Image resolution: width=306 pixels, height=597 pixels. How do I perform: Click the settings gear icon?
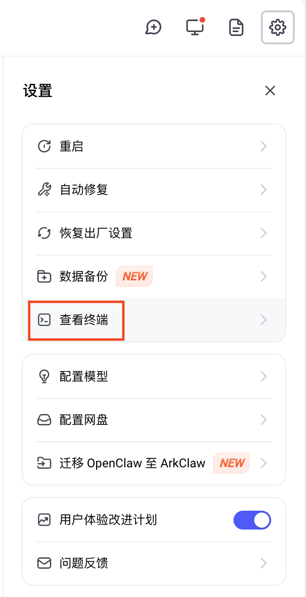[278, 27]
